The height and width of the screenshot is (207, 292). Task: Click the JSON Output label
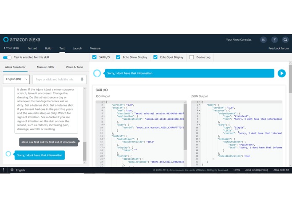click(x=199, y=96)
